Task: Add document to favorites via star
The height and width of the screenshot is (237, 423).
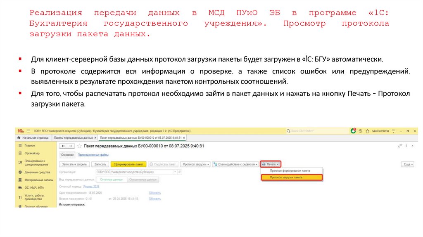Action: point(79,146)
